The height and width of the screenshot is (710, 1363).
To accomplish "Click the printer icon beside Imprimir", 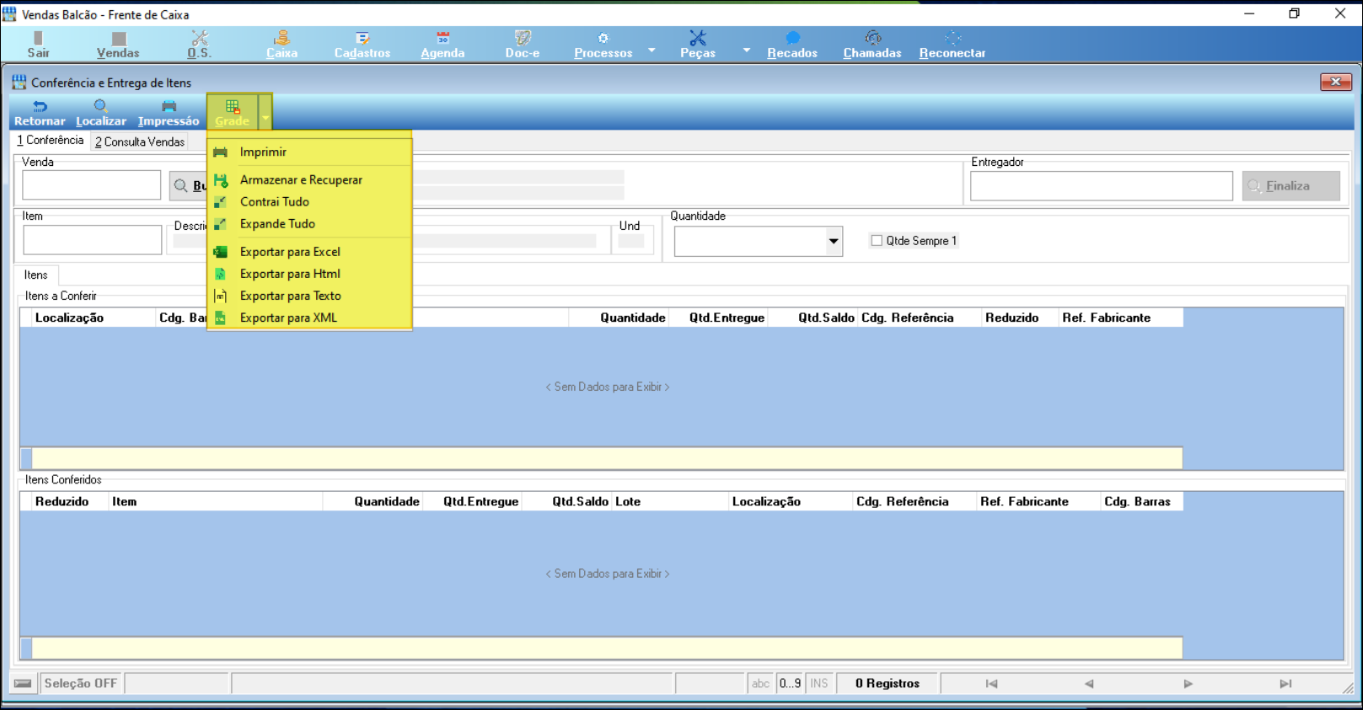I will tap(220, 152).
